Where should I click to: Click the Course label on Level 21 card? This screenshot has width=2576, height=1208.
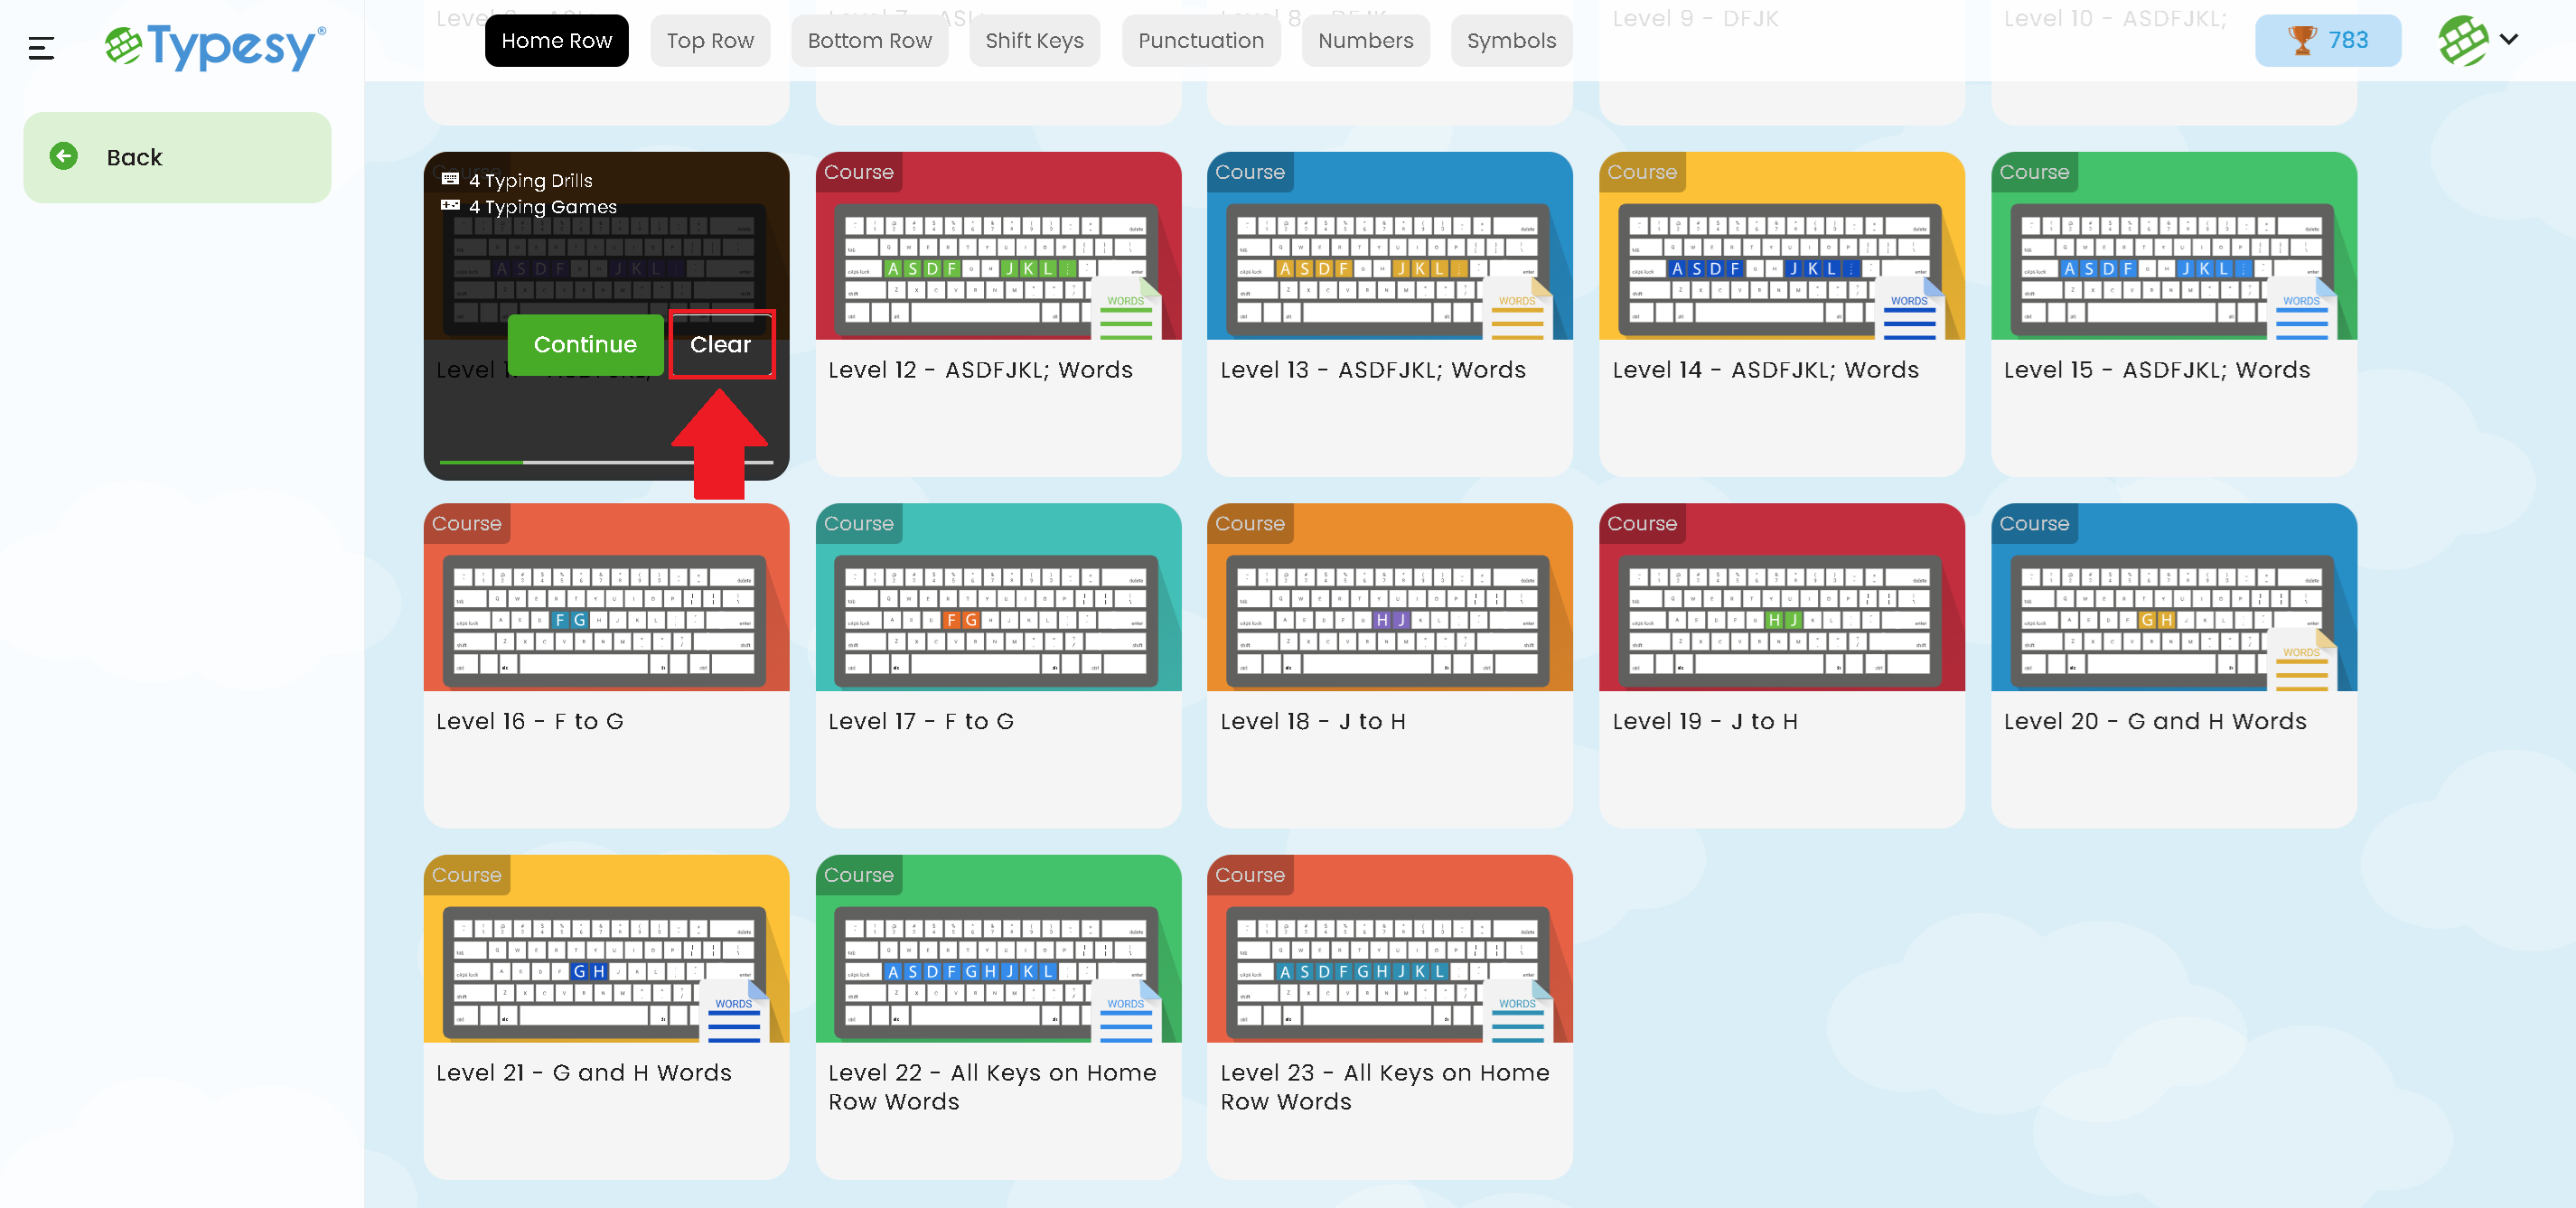[466, 874]
